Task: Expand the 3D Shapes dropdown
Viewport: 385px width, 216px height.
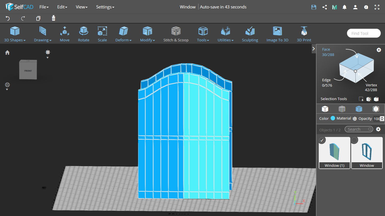Action: pos(15,34)
